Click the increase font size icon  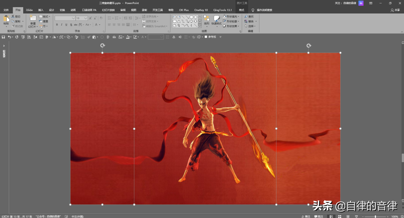point(91,18)
